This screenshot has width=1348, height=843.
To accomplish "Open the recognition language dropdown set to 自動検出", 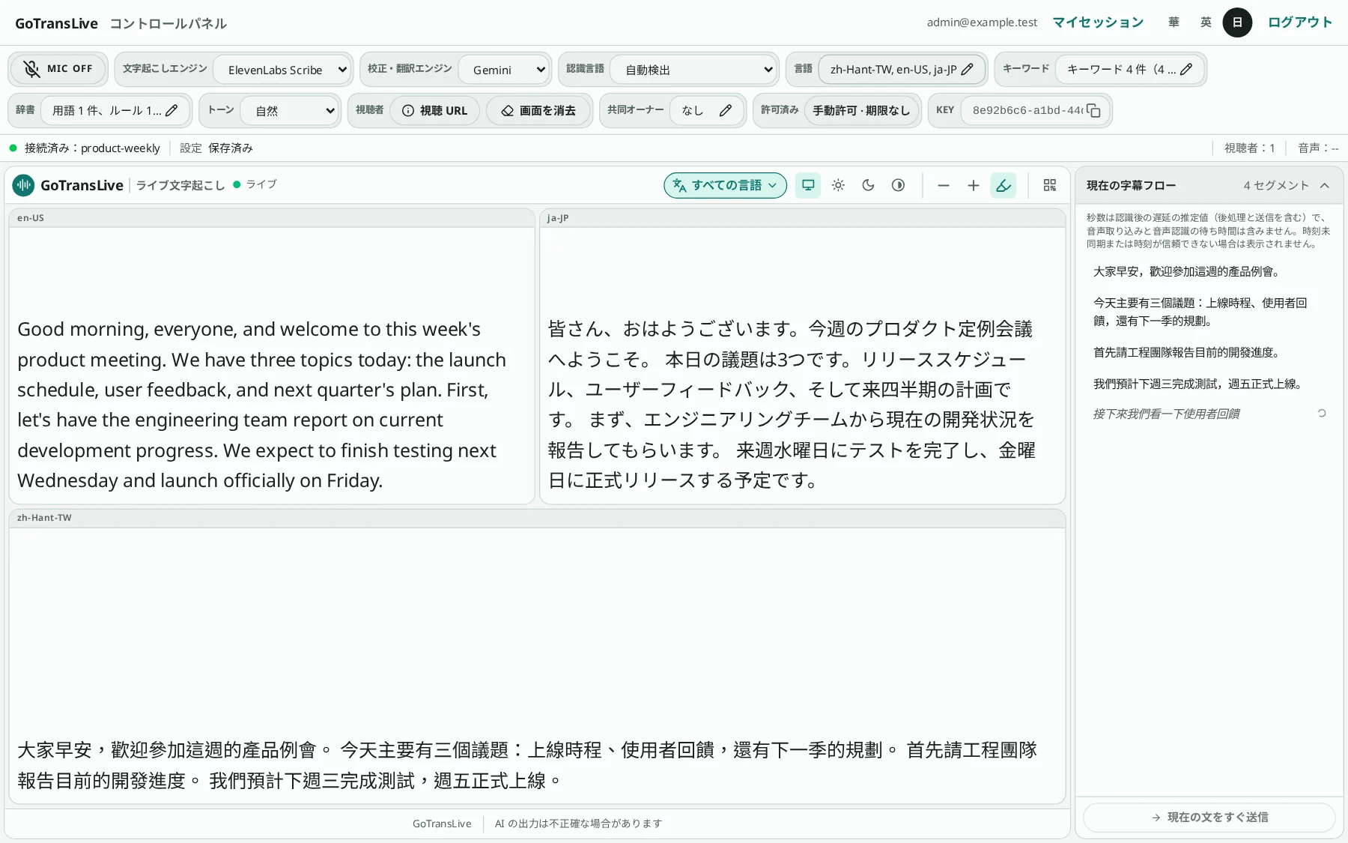I will (694, 70).
